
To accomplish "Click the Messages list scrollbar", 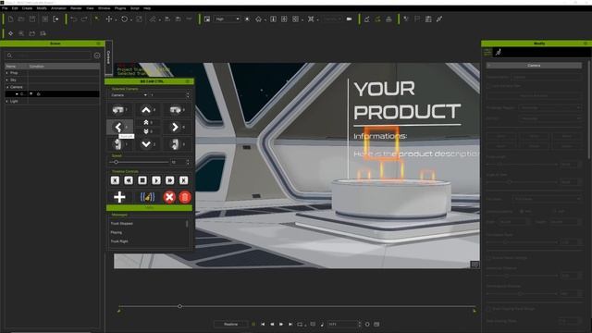I will (x=187, y=224).
